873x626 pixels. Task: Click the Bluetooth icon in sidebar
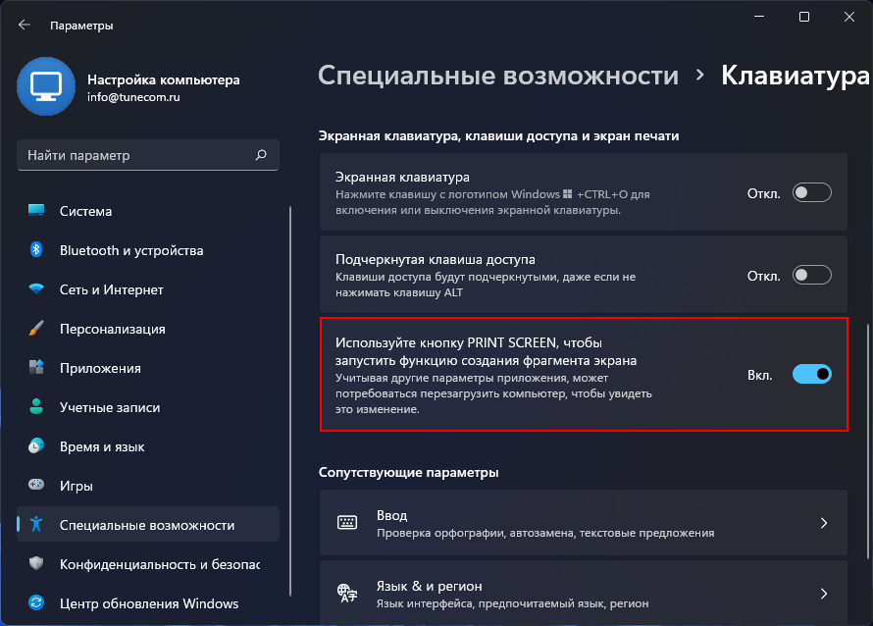click(36, 249)
